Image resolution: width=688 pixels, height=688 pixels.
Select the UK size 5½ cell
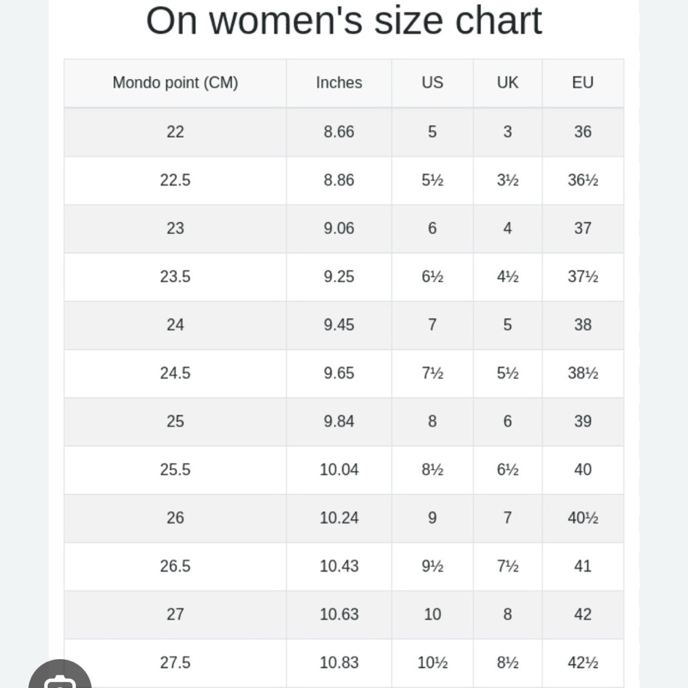(x=508, y=374)
